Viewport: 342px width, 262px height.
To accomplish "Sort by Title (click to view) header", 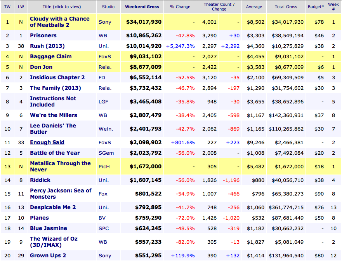I will pos(62,7).
